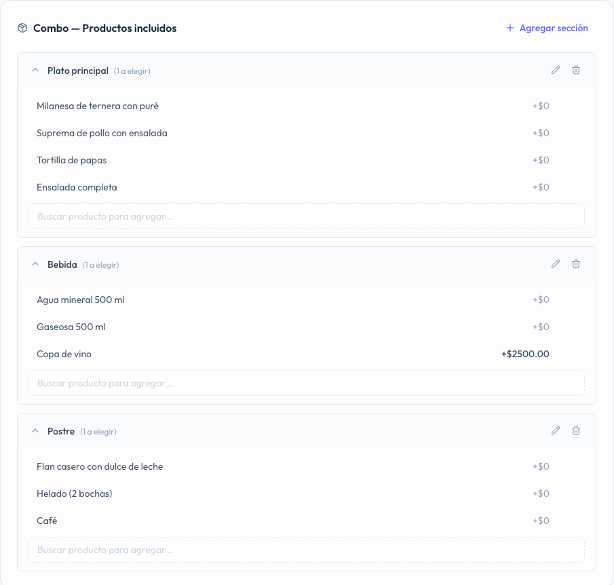The width and height of the screenshot is (614, 585).
Task: Collapse the Bebida section
Action: click(x=35, y=264)
